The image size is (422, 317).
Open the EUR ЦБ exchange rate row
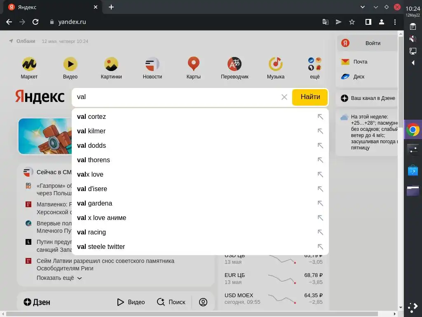coord(274,279)
